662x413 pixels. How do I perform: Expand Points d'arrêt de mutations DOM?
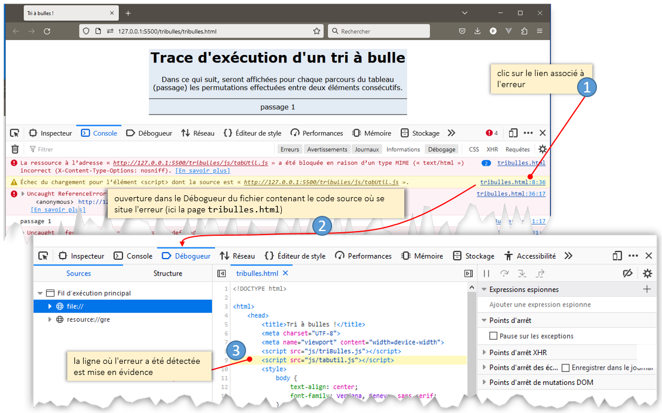[x=484, y=383]
